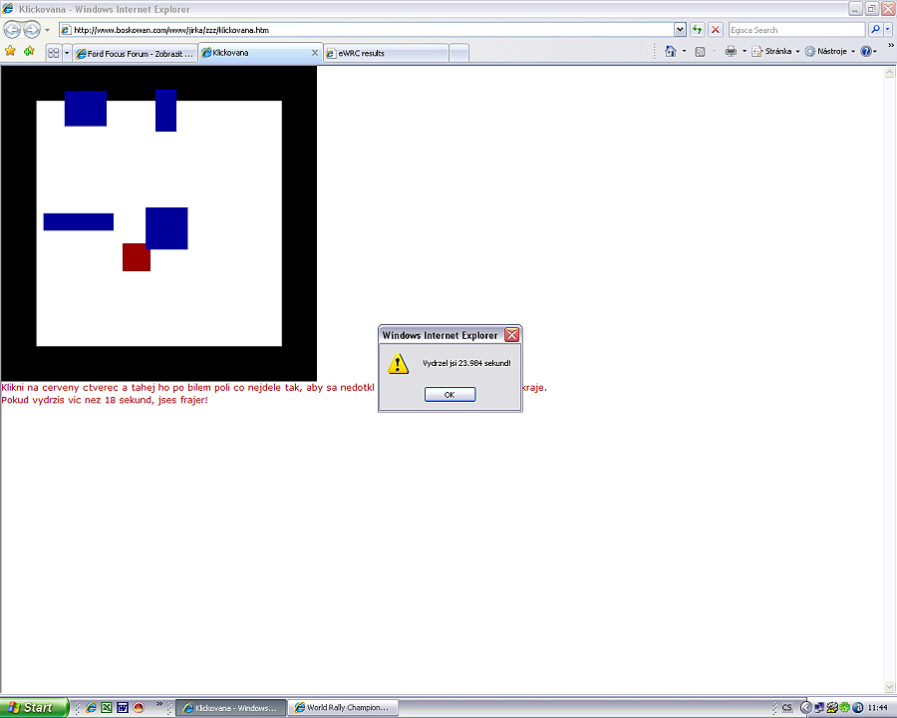
Task: Click the RSS feeds icon
Action: (701, 52)
